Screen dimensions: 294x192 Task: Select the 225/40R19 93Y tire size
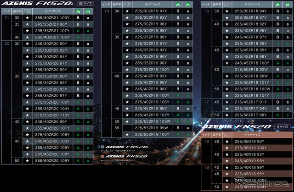click(x=249, y=154)
